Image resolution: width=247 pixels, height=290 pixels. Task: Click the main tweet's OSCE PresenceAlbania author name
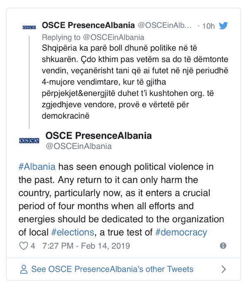coord(98,135)
